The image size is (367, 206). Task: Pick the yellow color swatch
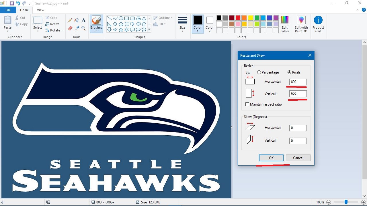[250, 18]
